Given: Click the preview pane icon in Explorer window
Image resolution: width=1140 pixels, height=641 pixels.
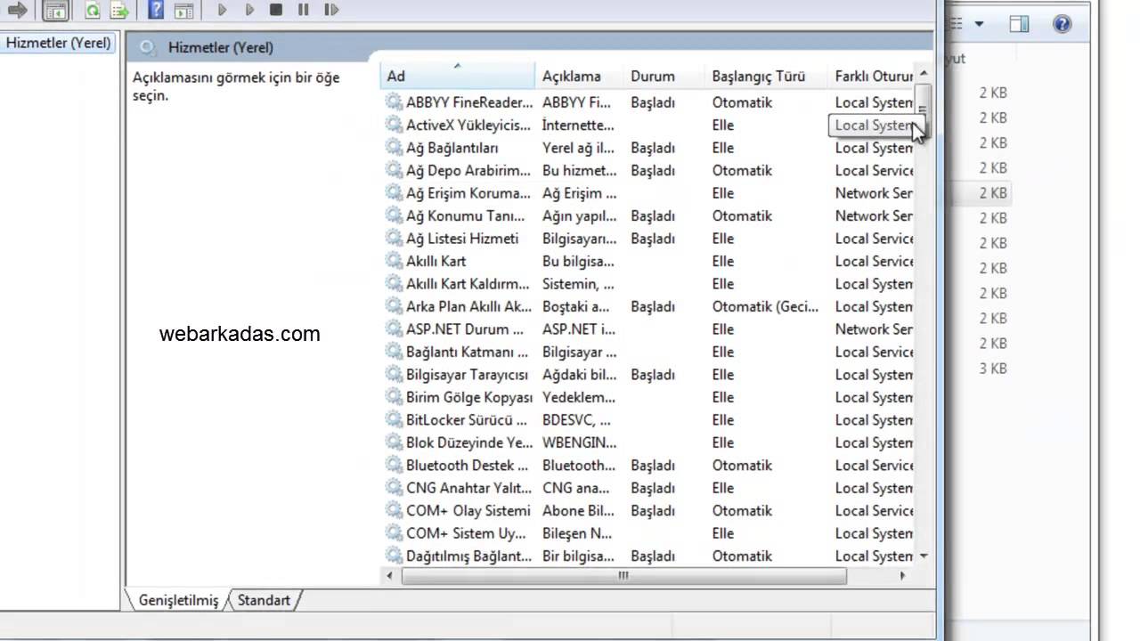Looking at the screenshot, I should (1020, 24).
